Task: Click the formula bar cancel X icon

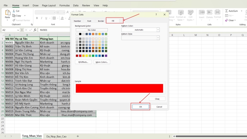Action: tap(26, 30)
